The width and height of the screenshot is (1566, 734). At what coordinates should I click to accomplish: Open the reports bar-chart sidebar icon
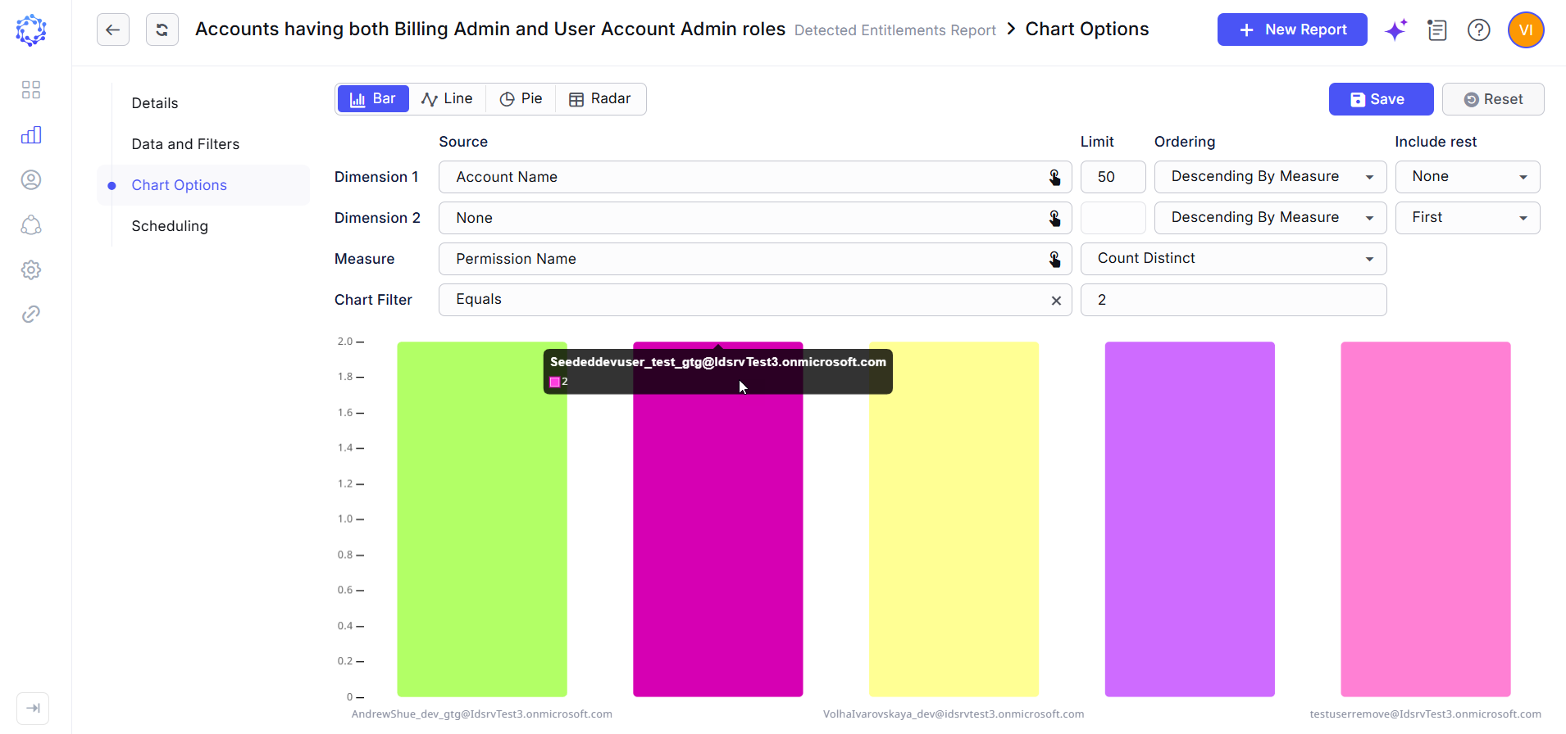click(31, 135)
